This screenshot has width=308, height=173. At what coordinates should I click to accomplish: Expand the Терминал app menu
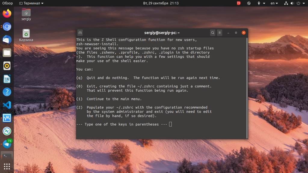pyautogui.click(x=31, y=3)
